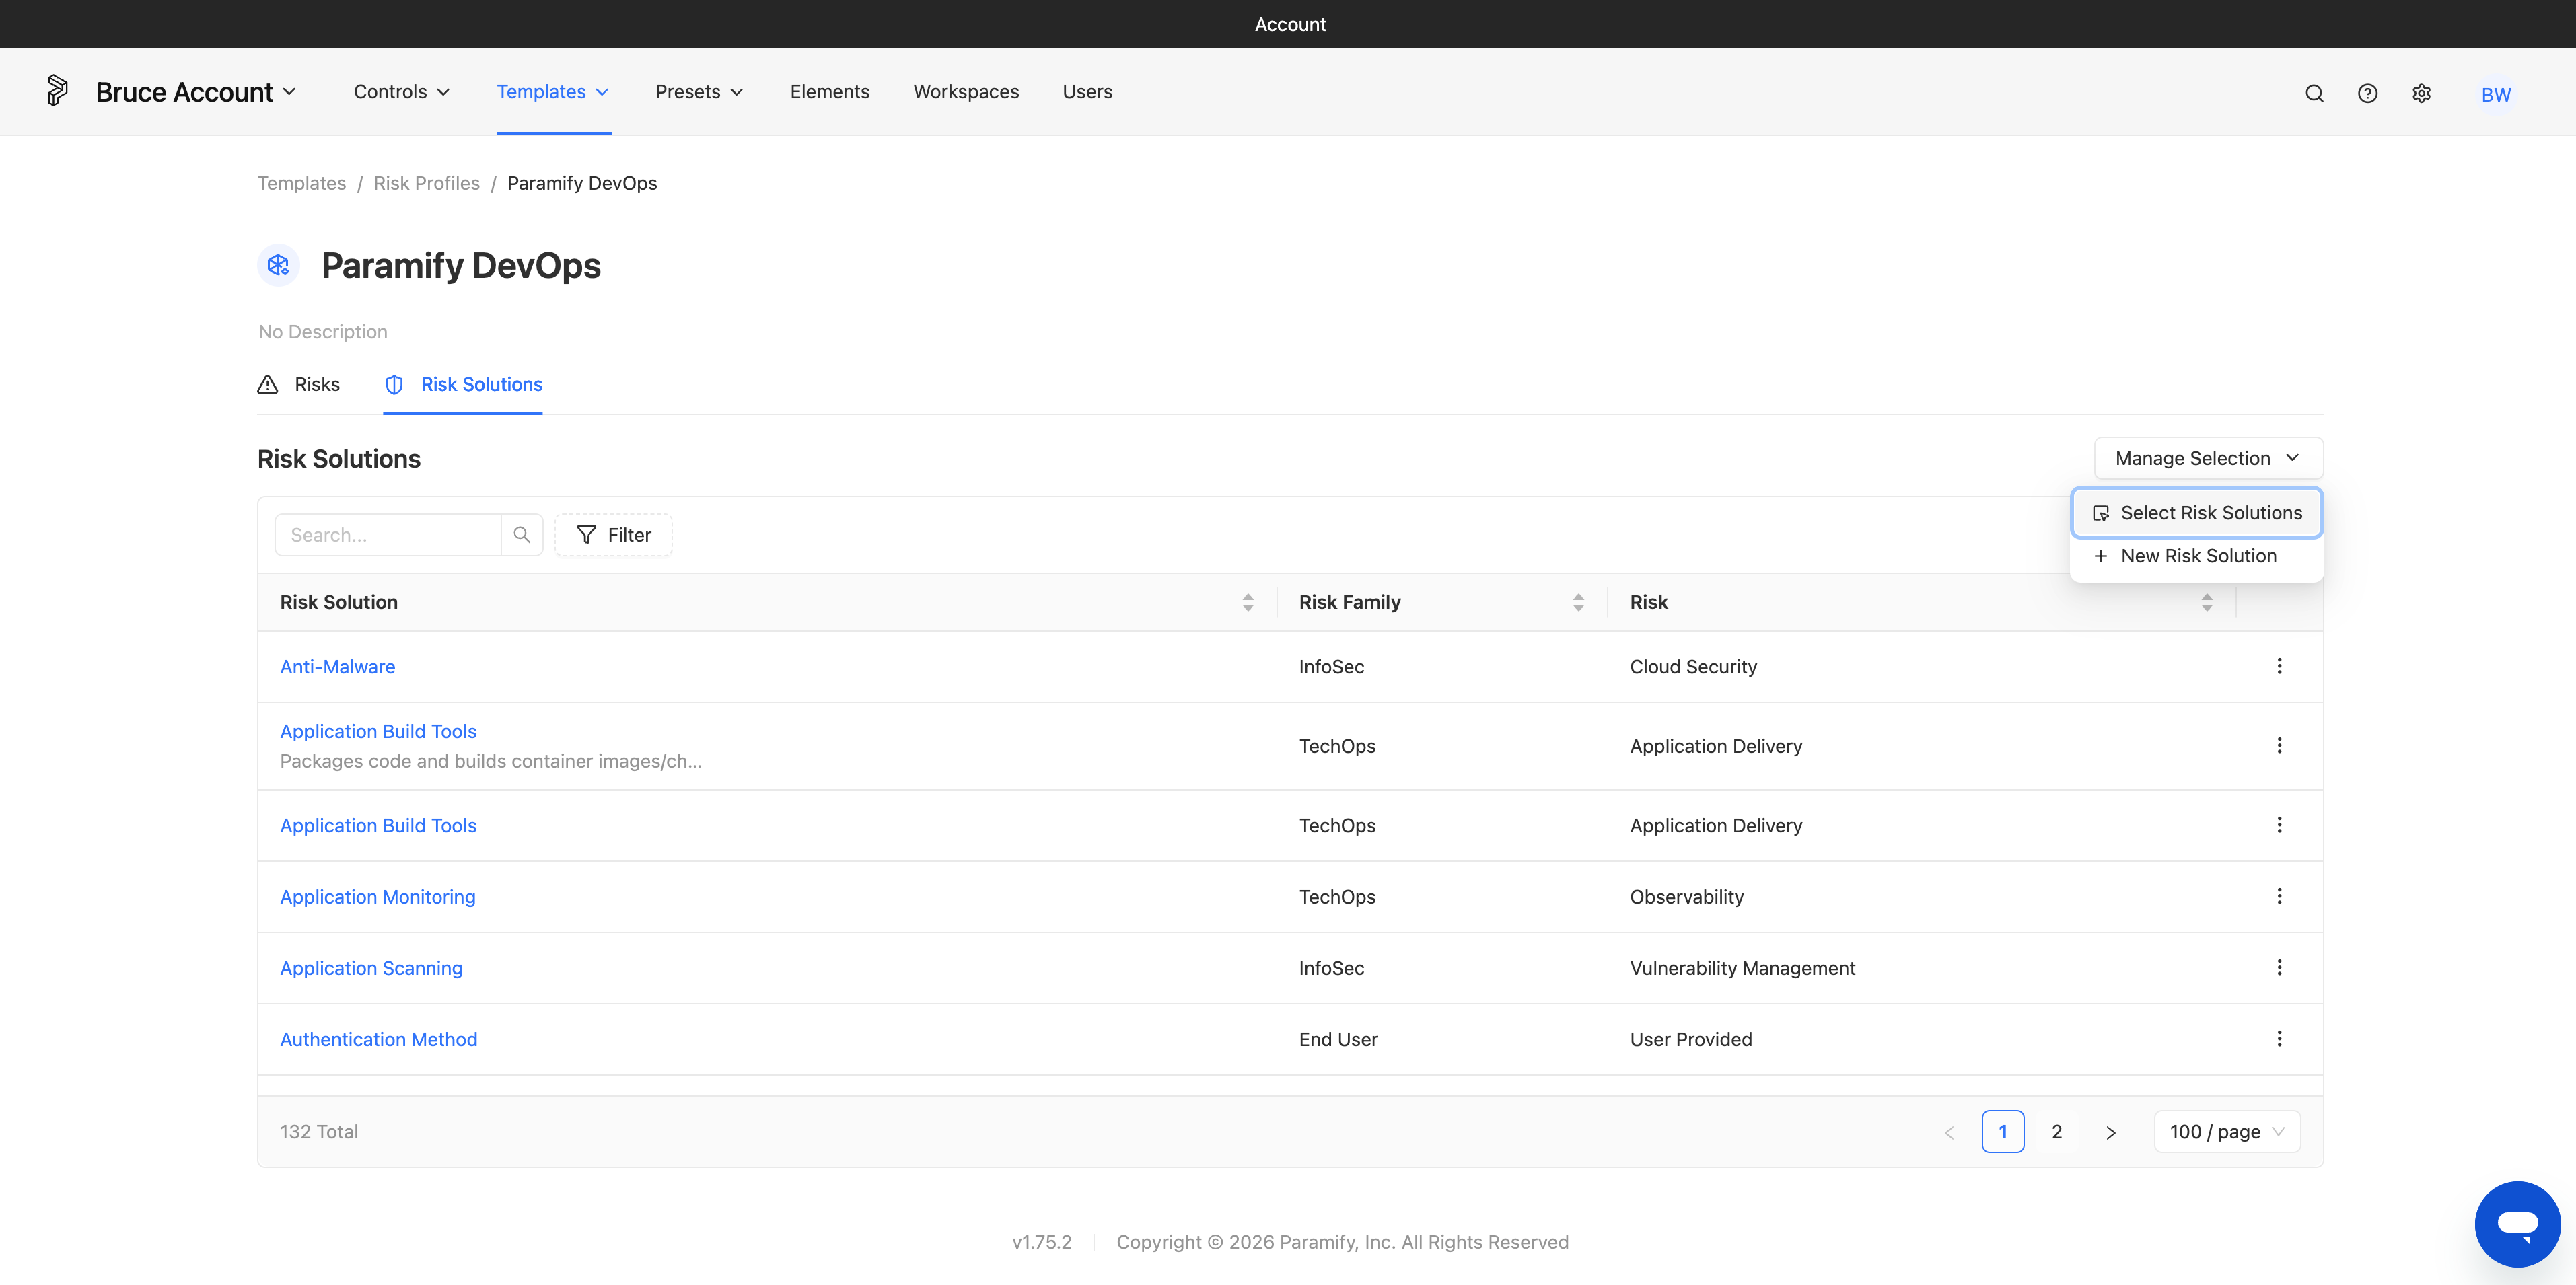Go to previous page arrow
The image size is (2576, 1285).
click(x=1949, y=1132)
